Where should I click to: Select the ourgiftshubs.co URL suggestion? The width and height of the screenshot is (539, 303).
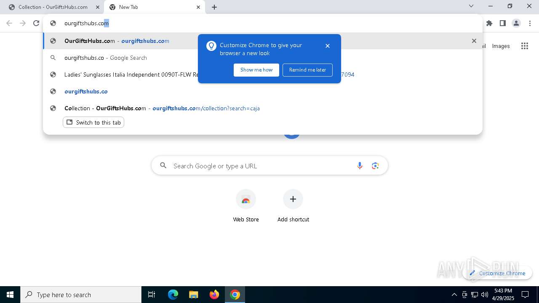[x=263, y=91]
